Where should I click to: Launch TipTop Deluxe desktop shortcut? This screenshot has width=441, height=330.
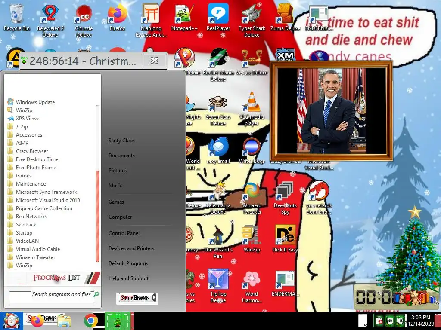pyautogui.click(x=218, y=286)
